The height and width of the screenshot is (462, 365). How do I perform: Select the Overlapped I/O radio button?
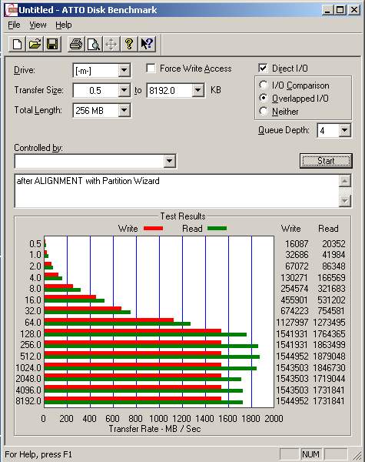pos(264,98)
